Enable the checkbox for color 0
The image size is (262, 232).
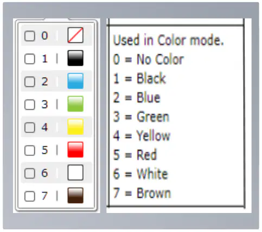tap(30, 36)
